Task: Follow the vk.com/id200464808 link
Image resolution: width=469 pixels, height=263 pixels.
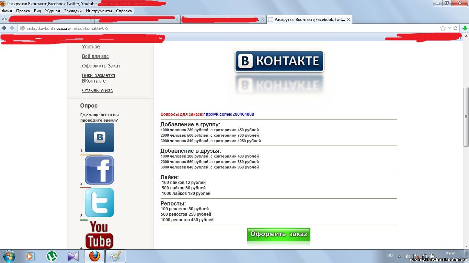Action: pos(229,114)
